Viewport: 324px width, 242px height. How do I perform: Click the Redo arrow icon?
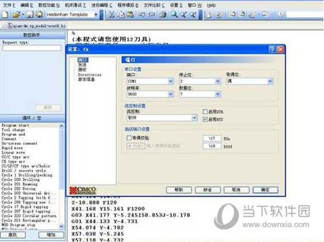pos(152,14)
